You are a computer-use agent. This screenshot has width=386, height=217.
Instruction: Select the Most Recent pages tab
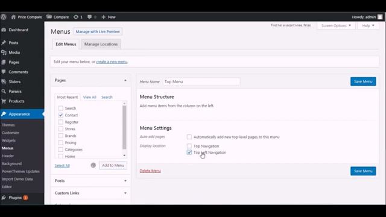(68, 97)
